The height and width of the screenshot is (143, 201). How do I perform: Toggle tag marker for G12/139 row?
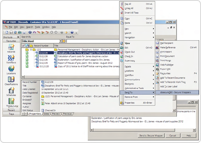point(27,53)
